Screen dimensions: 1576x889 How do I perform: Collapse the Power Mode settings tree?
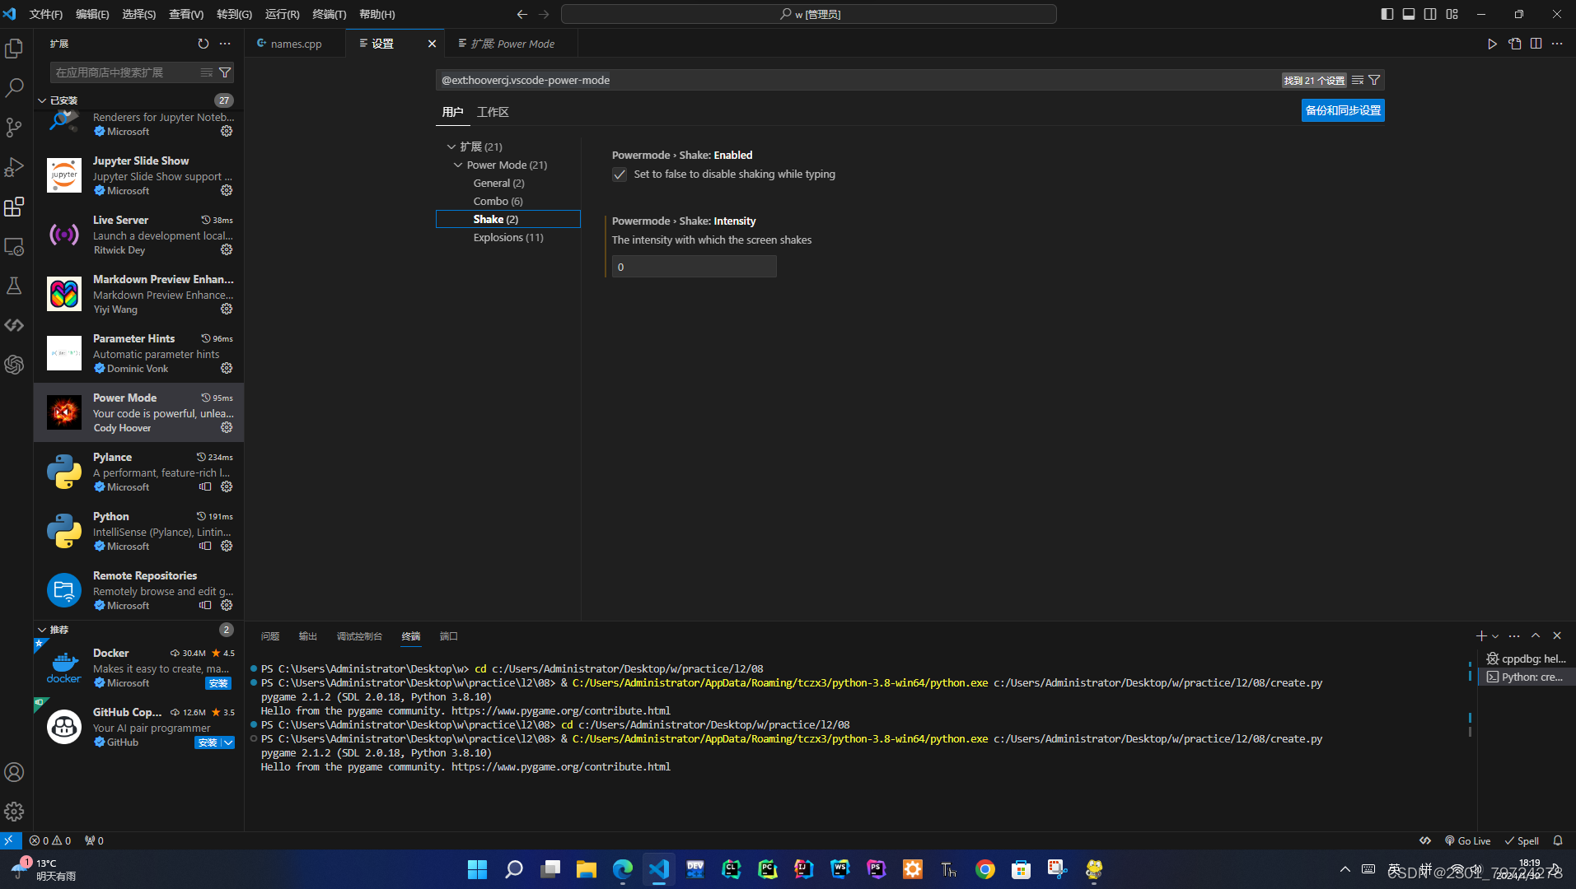pos(458,165)
